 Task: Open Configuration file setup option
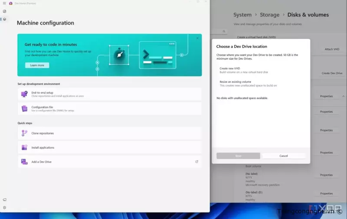pyautogui.click(x=109, y=108)
